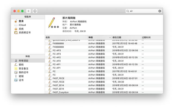Click the pencil icon beside 密码 category
The height and width of the screenshot is (108, 174).
[x=16, y=64]
